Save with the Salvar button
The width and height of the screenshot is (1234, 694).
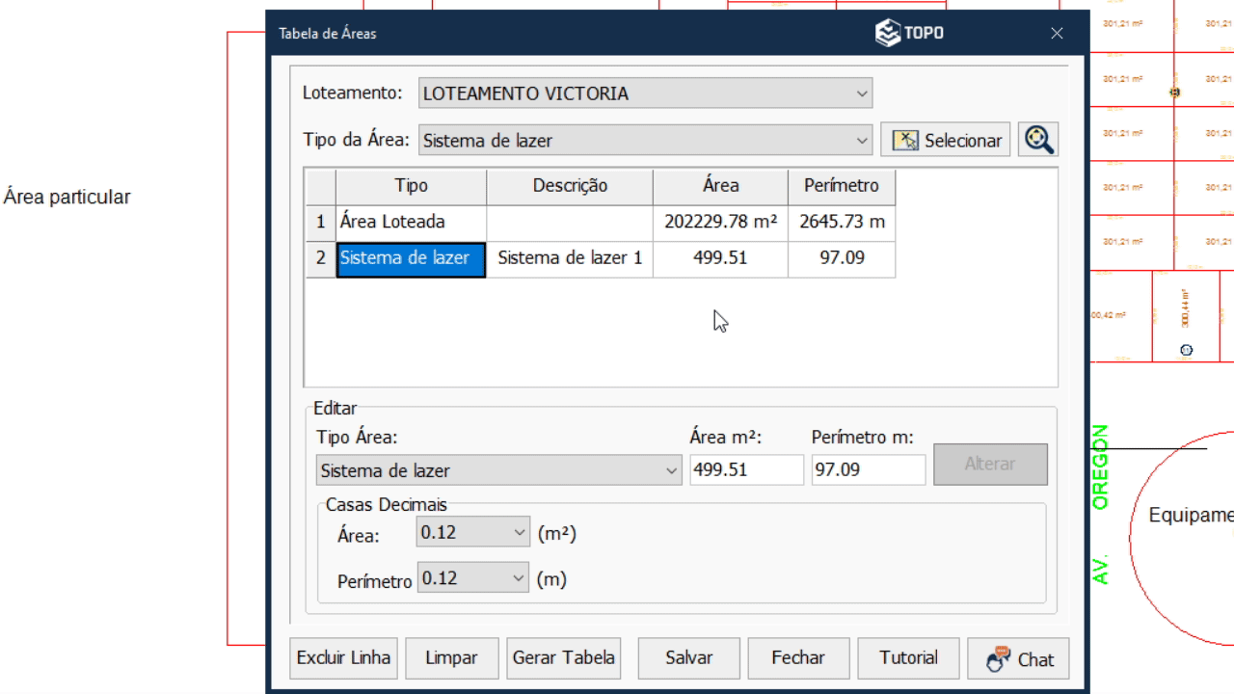point(688,658)
